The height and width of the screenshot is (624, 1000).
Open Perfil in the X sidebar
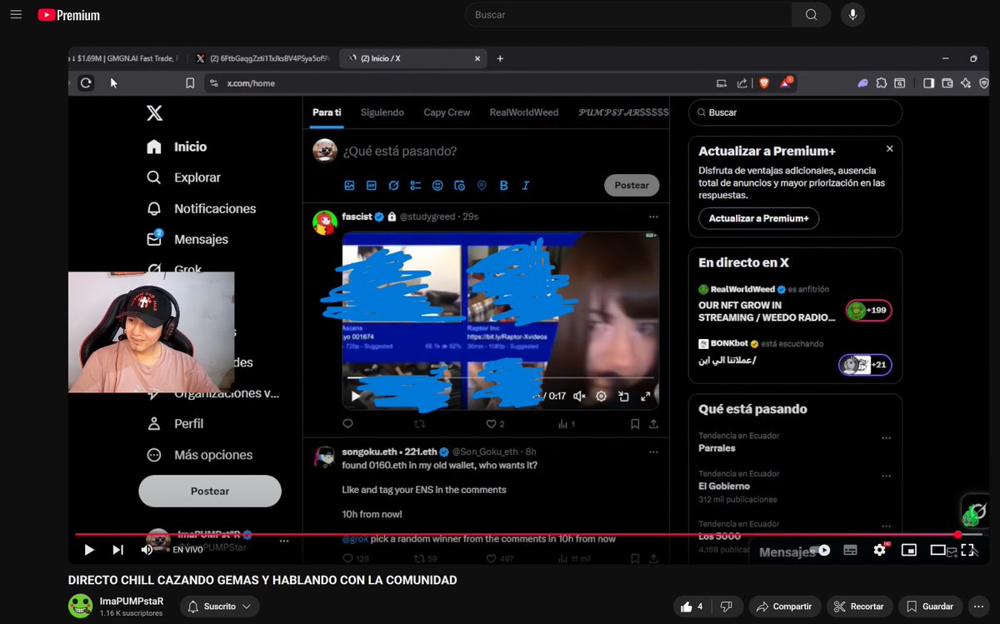[x=175, y=423]
